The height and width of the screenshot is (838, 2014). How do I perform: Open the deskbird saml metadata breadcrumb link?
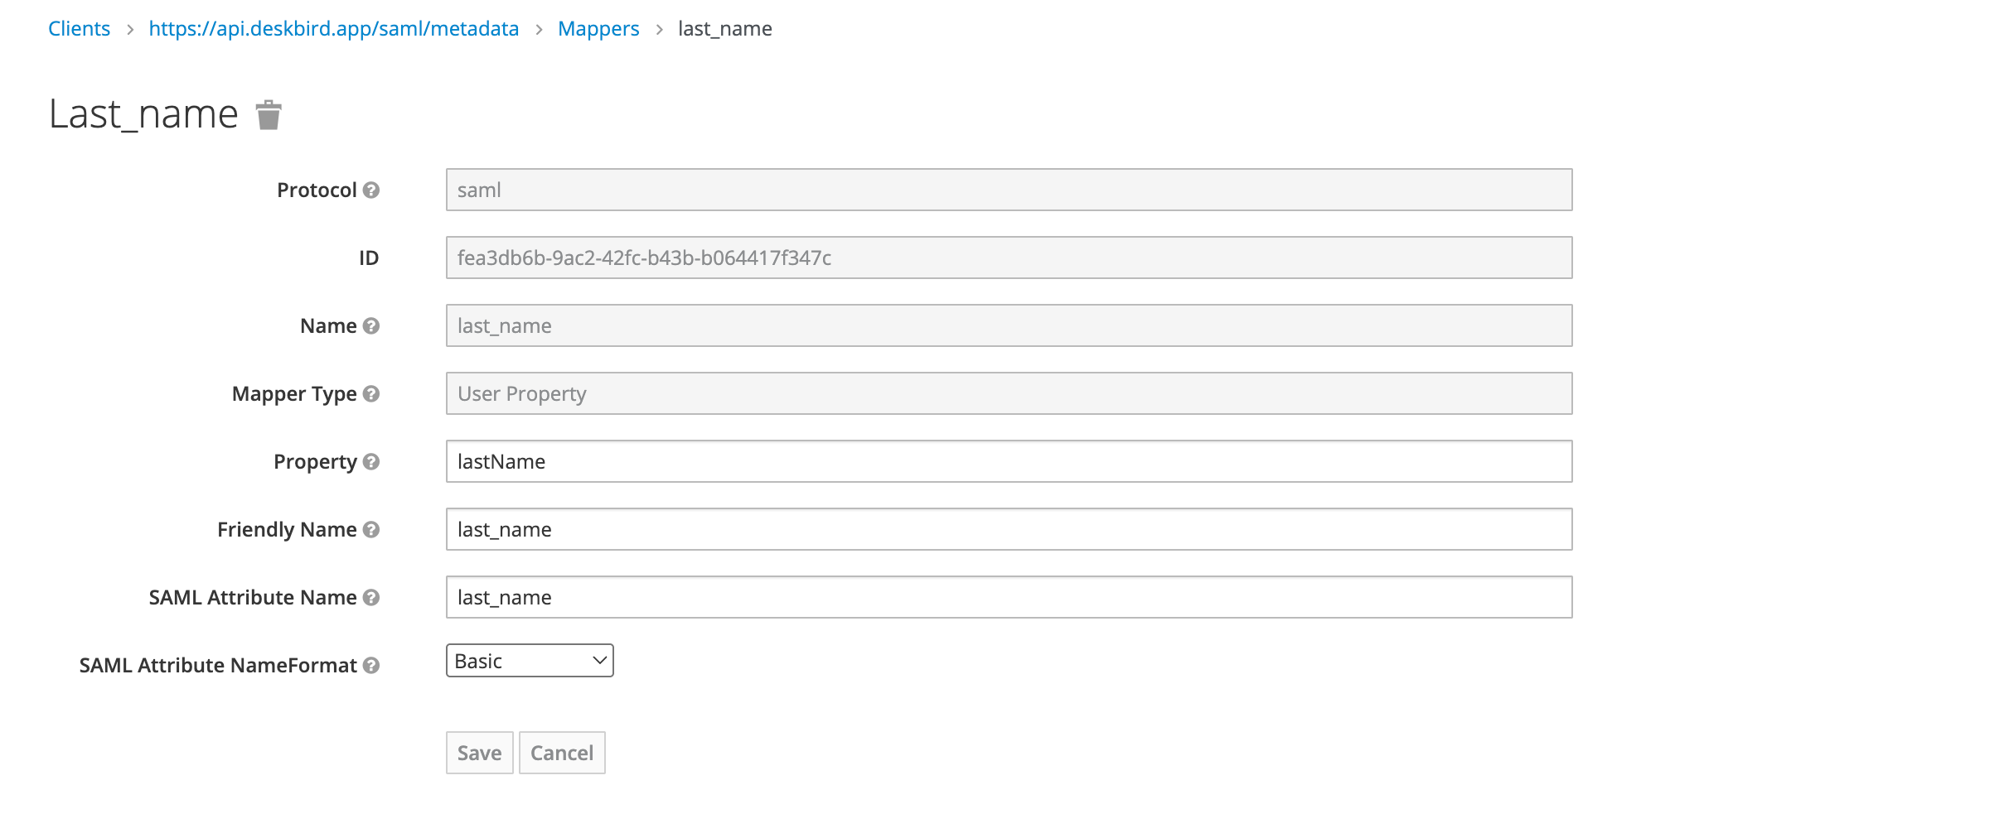tap(333, 29)
